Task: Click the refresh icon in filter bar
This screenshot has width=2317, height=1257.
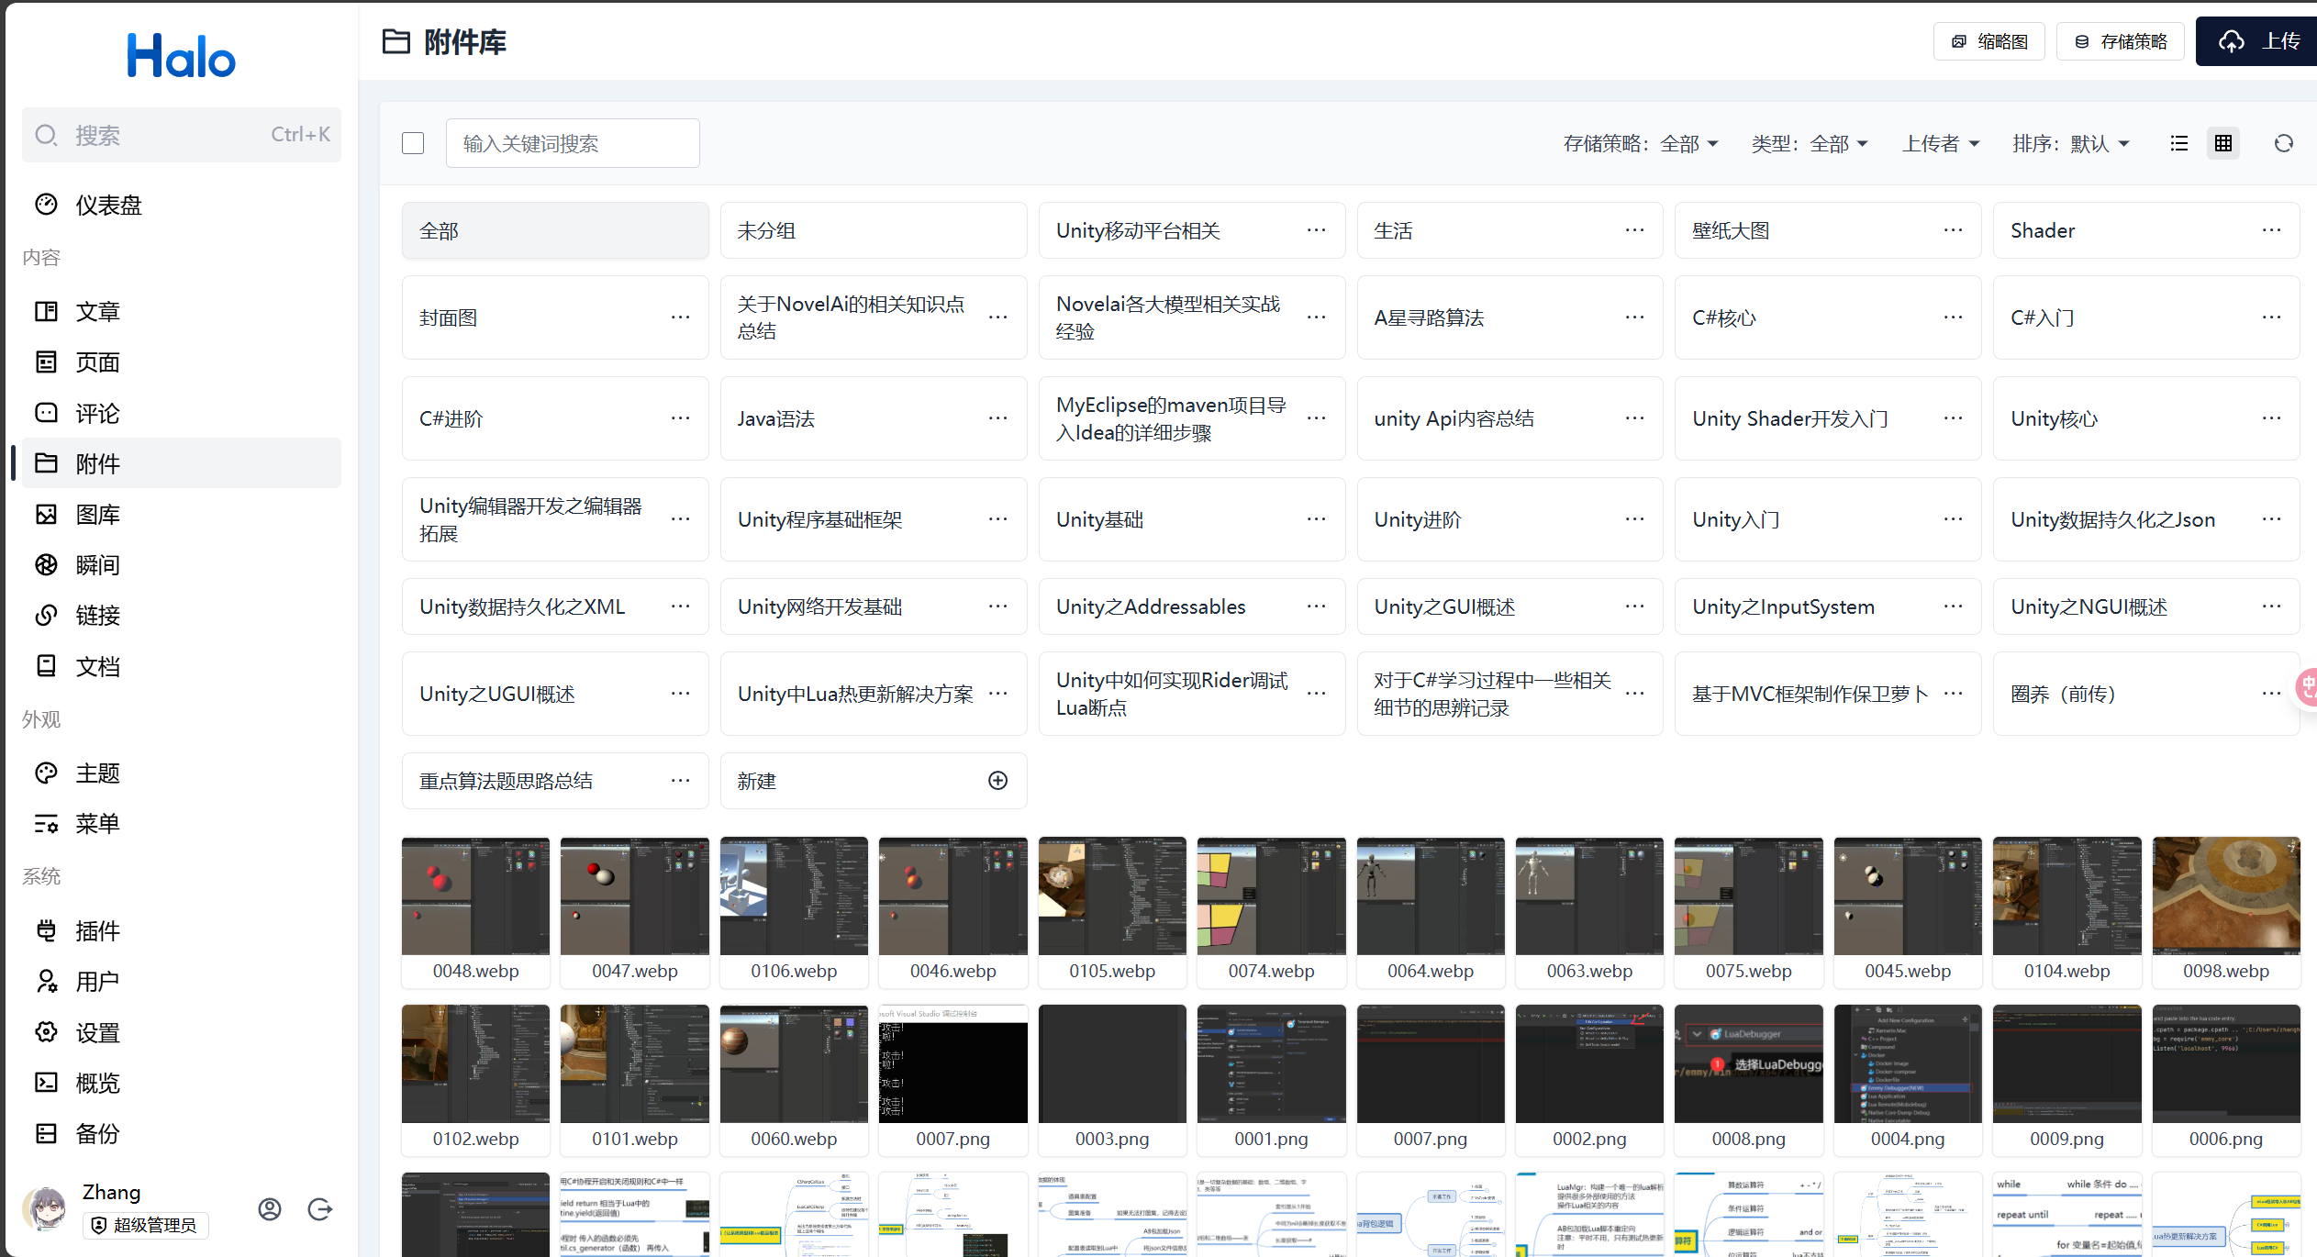Action: coord(2283,143)
